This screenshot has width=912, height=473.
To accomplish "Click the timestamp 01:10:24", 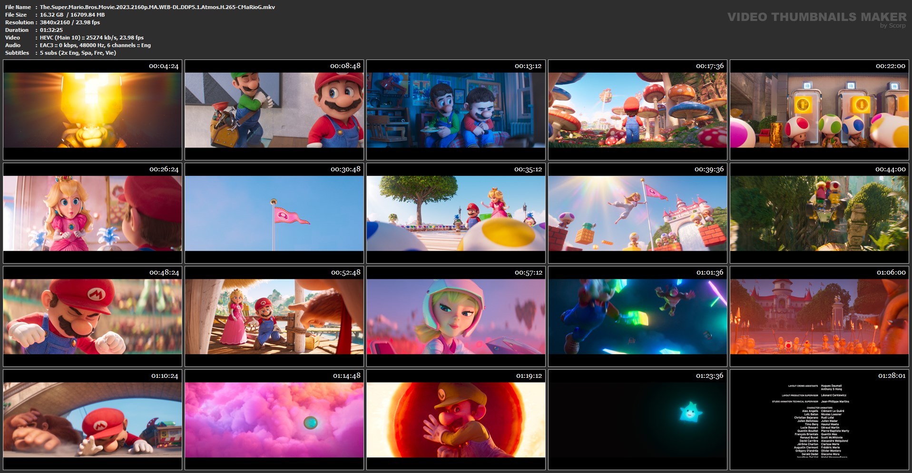I will (165, 376).
